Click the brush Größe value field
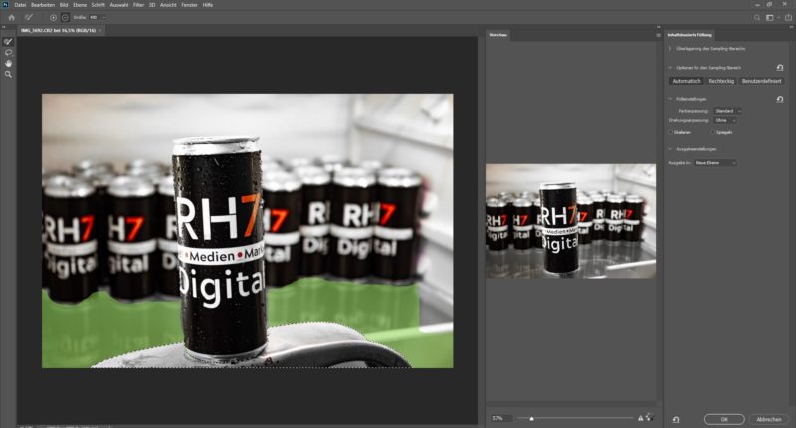Image resolution: width=796 pixels, height=428 pixels. [94, 17]
